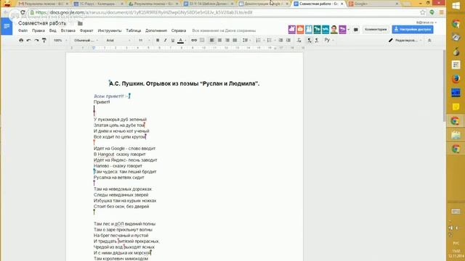This screenshot has width=465, height=261.
Task: Switch to the Google+ browser tab
Action: [374, 4]
